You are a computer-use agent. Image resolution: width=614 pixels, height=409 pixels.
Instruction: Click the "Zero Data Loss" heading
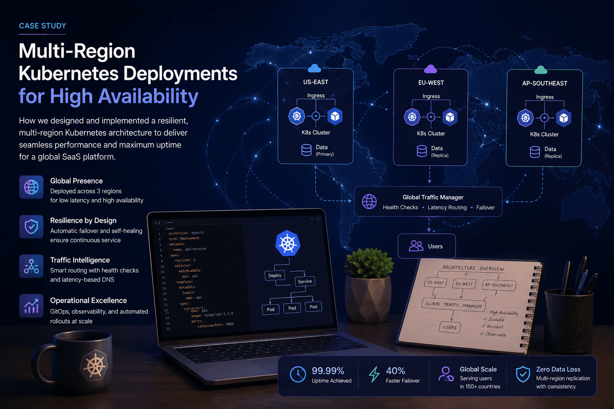point(558,369)
